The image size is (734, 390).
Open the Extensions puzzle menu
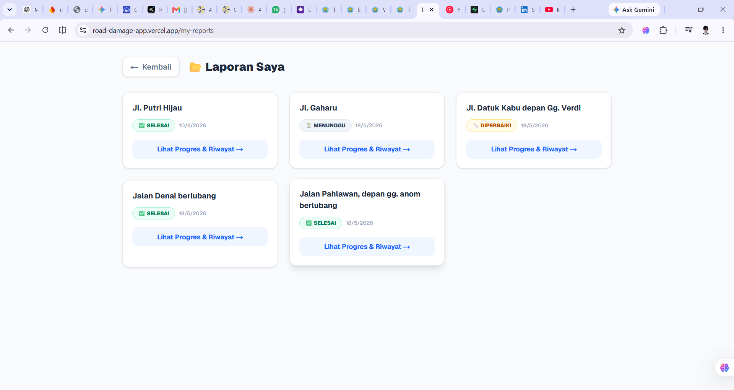tap(663, 30)
